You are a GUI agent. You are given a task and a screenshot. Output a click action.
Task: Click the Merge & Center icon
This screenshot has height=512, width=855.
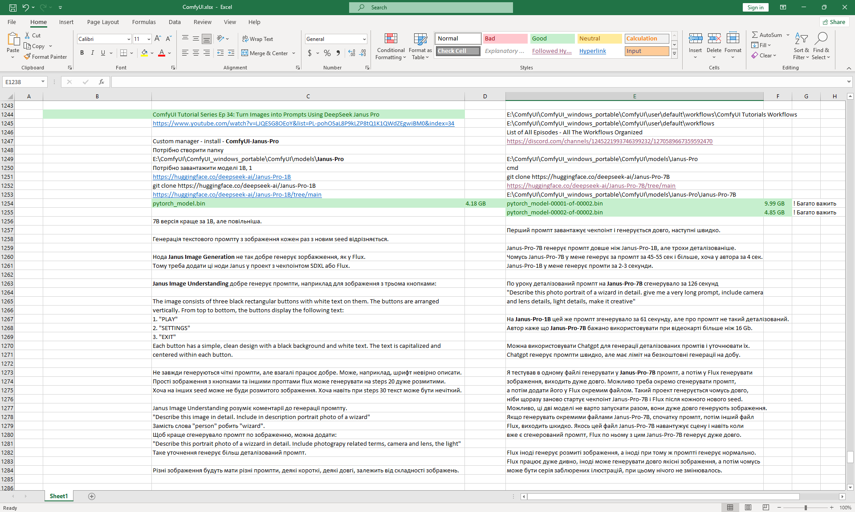(245, 53)
